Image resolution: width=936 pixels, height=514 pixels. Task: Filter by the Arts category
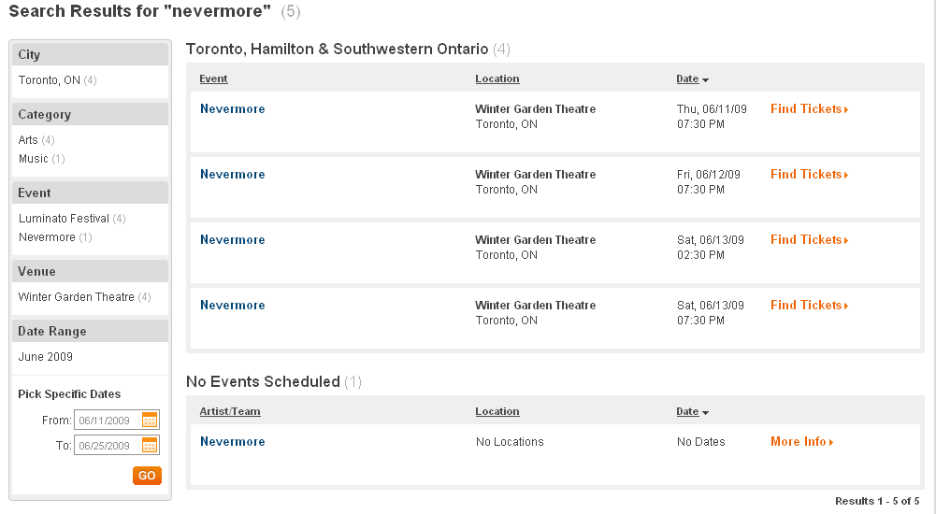pos(28,139)
